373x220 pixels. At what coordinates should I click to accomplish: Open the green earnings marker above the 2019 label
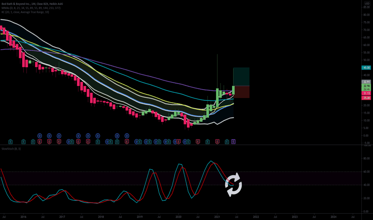pyautogui.click(x=140, y=142)
